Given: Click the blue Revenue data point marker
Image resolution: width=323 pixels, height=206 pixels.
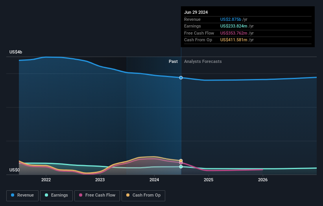Looking at the screenshot, I should pos(181,77).
